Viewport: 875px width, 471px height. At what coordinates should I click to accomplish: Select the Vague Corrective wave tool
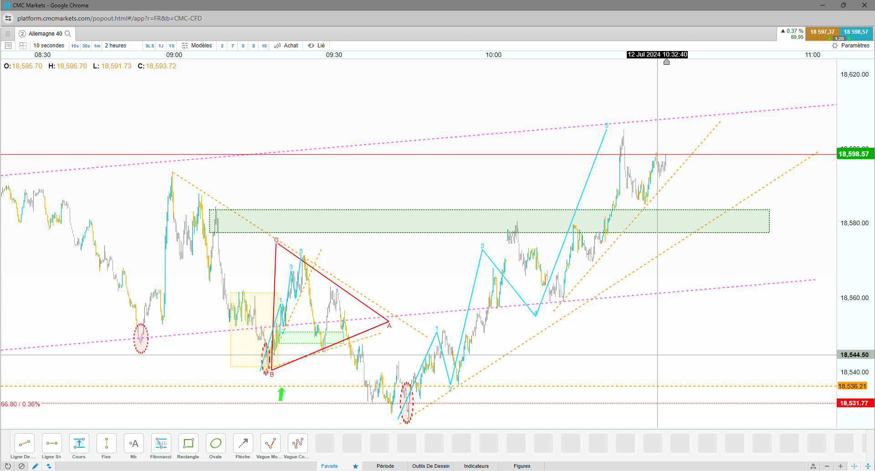pyautogui.click(x=298, y=443)
